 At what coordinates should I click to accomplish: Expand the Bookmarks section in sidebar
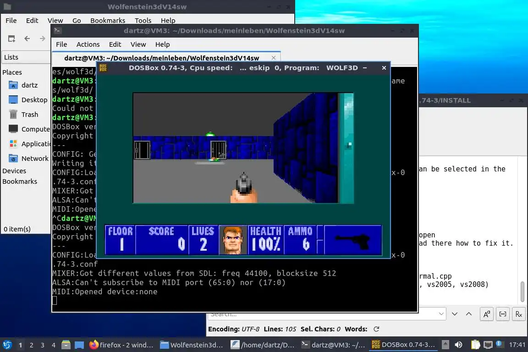(20, 181)
